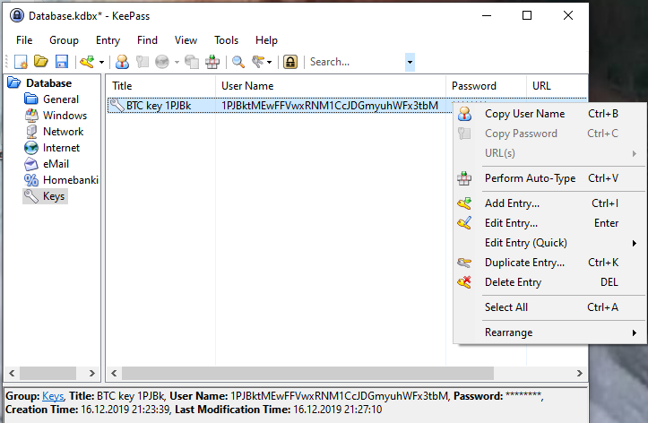
Task: Click the entry list scroll right arrow
Action: [579, 374]
